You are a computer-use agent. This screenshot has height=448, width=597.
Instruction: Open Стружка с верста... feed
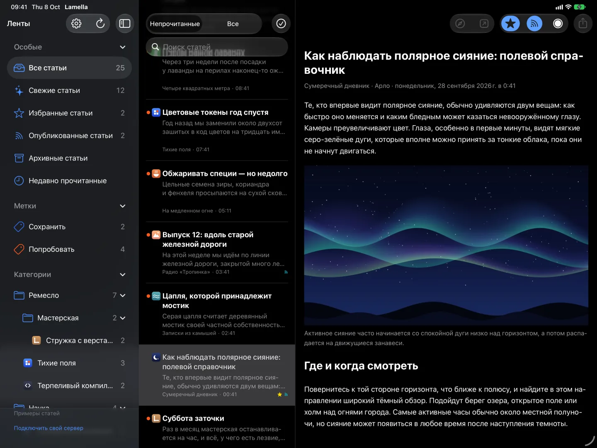pos(69,341)
